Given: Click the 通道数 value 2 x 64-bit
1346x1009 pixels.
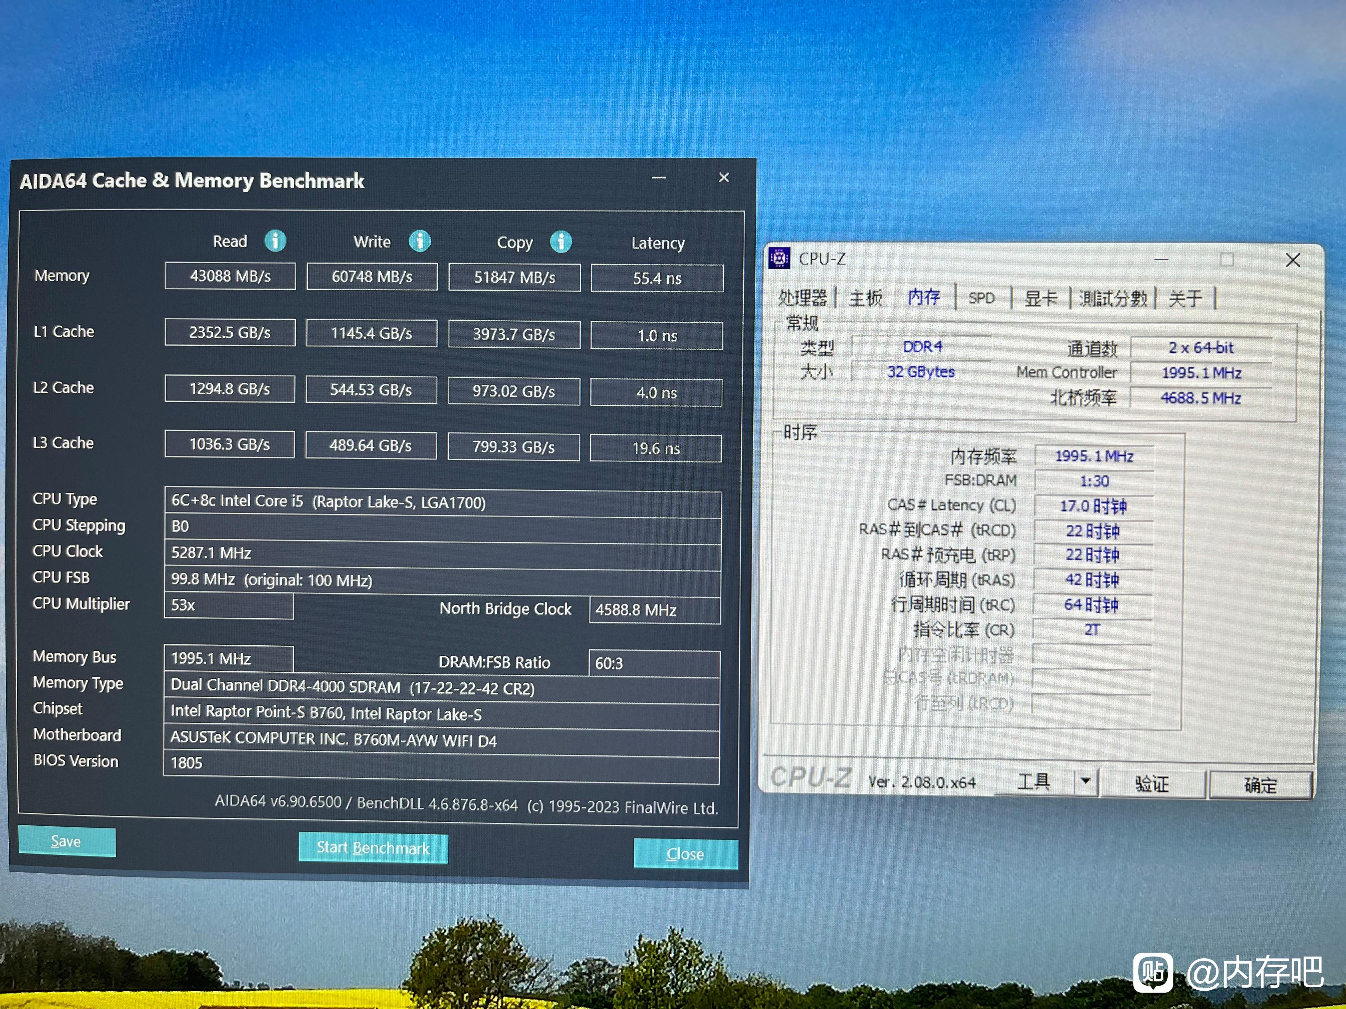Looking at the screenshot, I should [1201, 348].
